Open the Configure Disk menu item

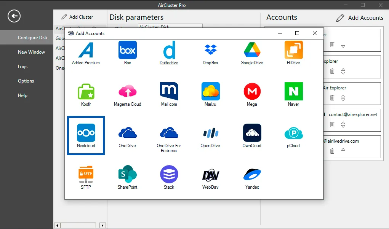[x=27, y=37]
